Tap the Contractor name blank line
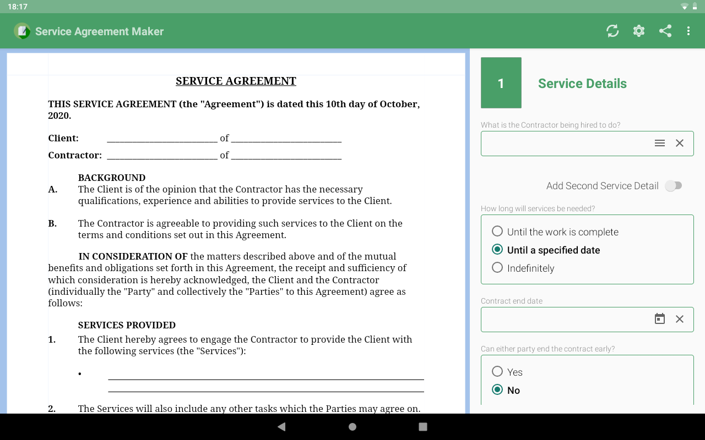705x440 pixels. click(162, 156)
